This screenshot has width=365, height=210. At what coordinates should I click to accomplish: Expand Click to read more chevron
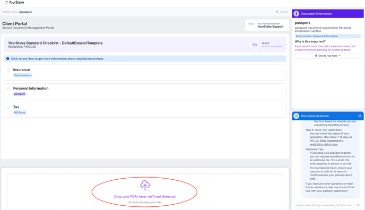[x=340, y=56]
